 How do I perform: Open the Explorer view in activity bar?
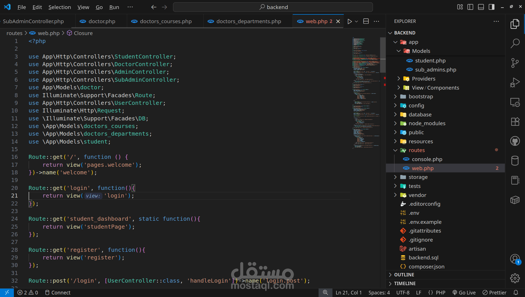pos(515,24)
